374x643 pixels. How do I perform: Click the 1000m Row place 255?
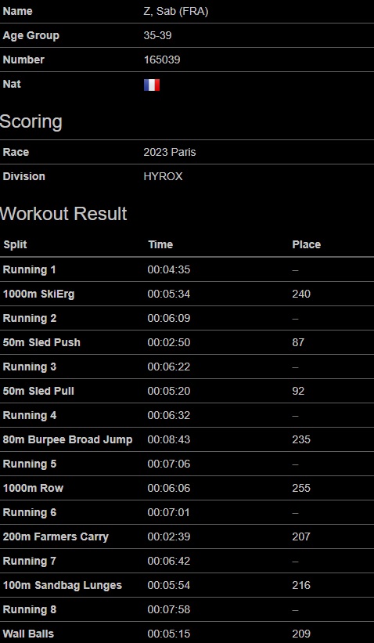point(301,488)
